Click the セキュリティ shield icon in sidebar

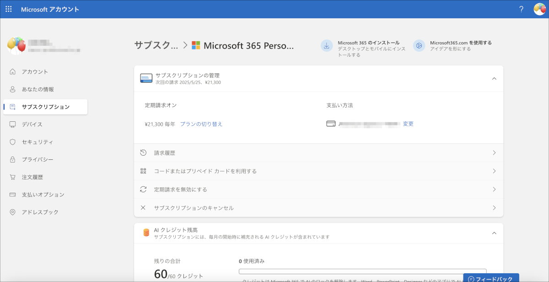tap(12, 141)
